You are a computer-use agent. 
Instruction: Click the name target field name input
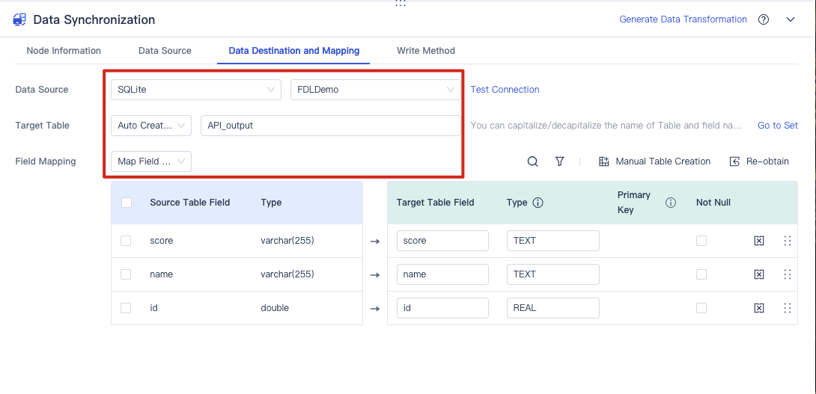tap(443, 274)
